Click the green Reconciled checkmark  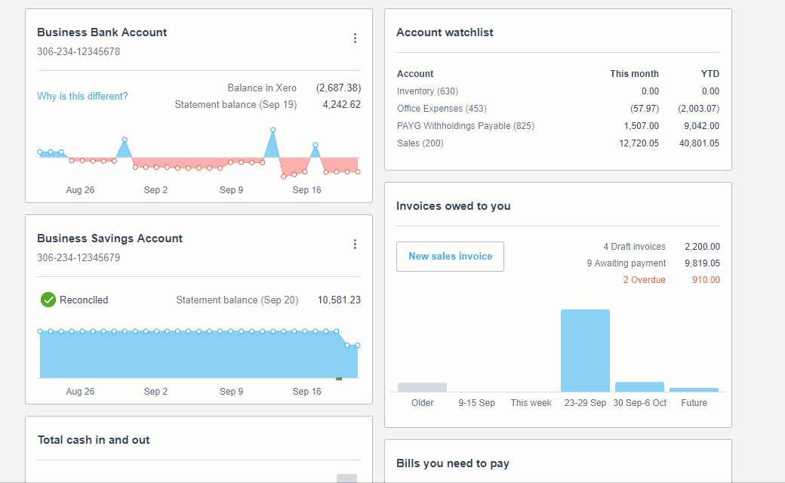[x=48, y=300]
